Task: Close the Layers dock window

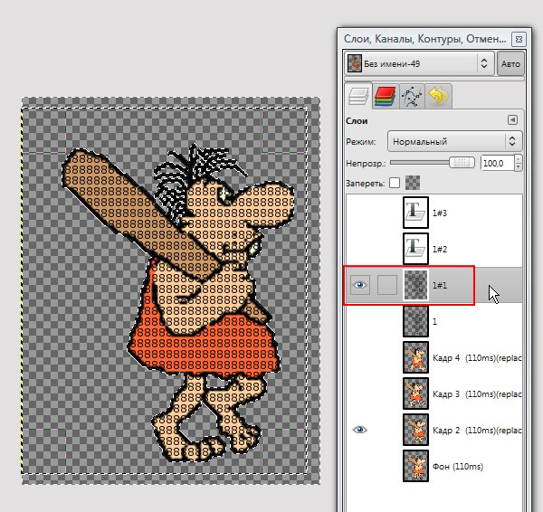Action: click(519, 39)
